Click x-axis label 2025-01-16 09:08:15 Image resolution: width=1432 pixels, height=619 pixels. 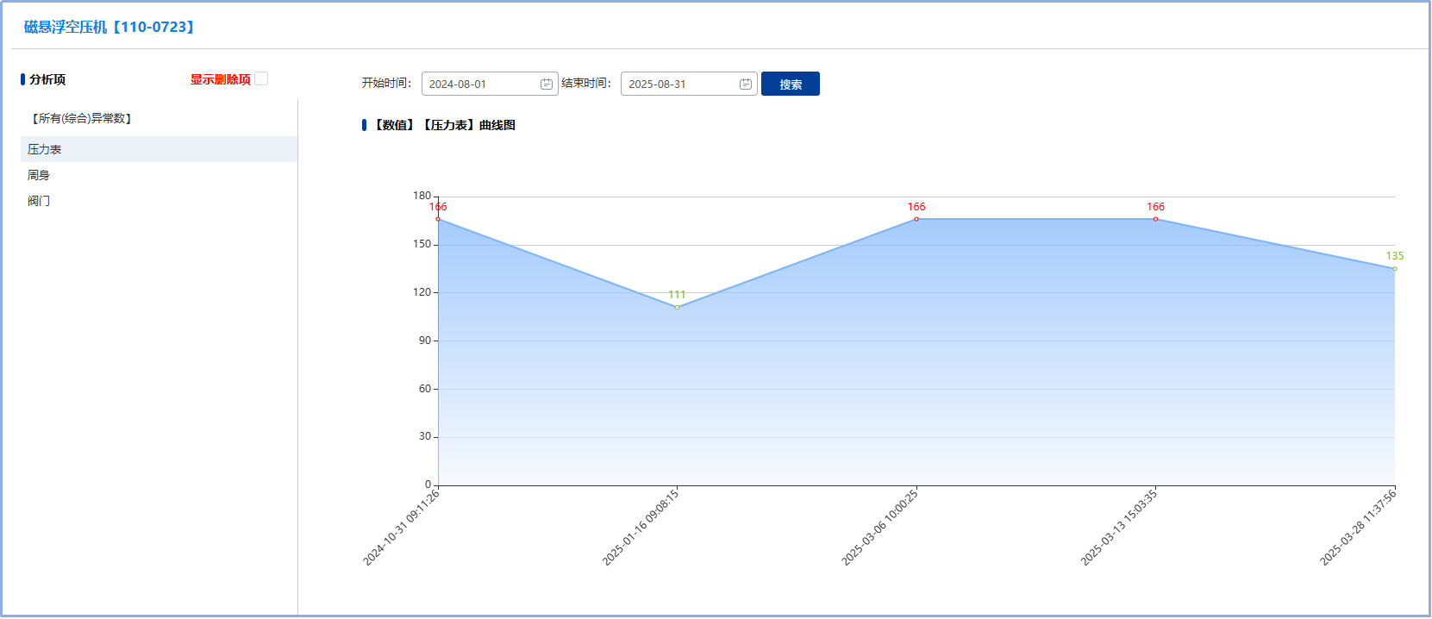(641, 527)
